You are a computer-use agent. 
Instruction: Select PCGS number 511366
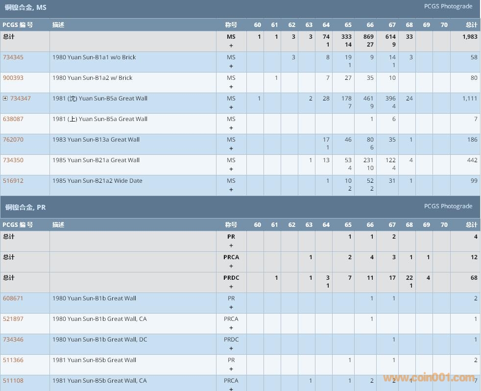point(13,360)
